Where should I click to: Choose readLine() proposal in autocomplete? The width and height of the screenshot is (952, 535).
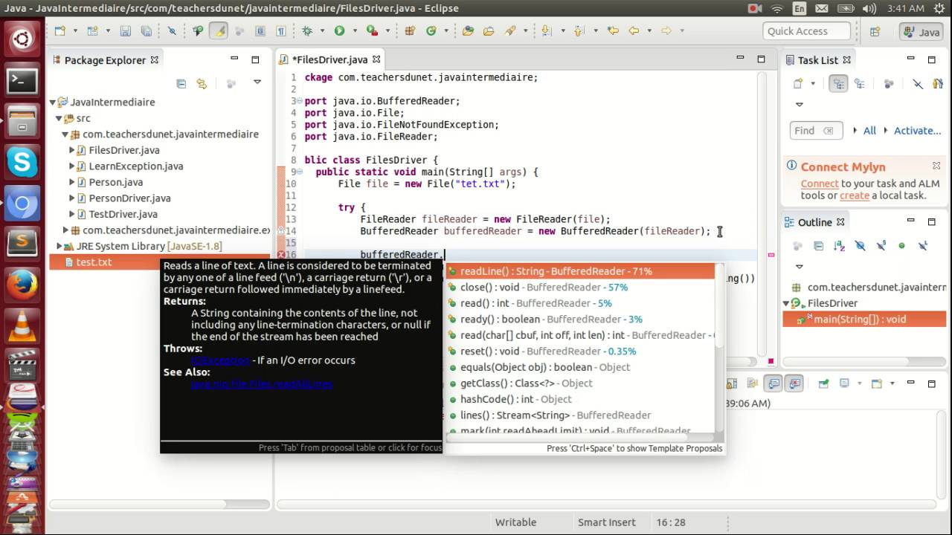[x=580, y=271]
